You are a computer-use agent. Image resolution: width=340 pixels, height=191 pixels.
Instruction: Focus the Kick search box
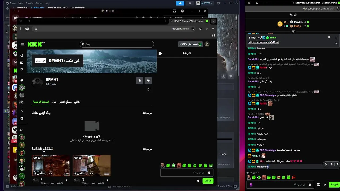click(x=117, y=44)
